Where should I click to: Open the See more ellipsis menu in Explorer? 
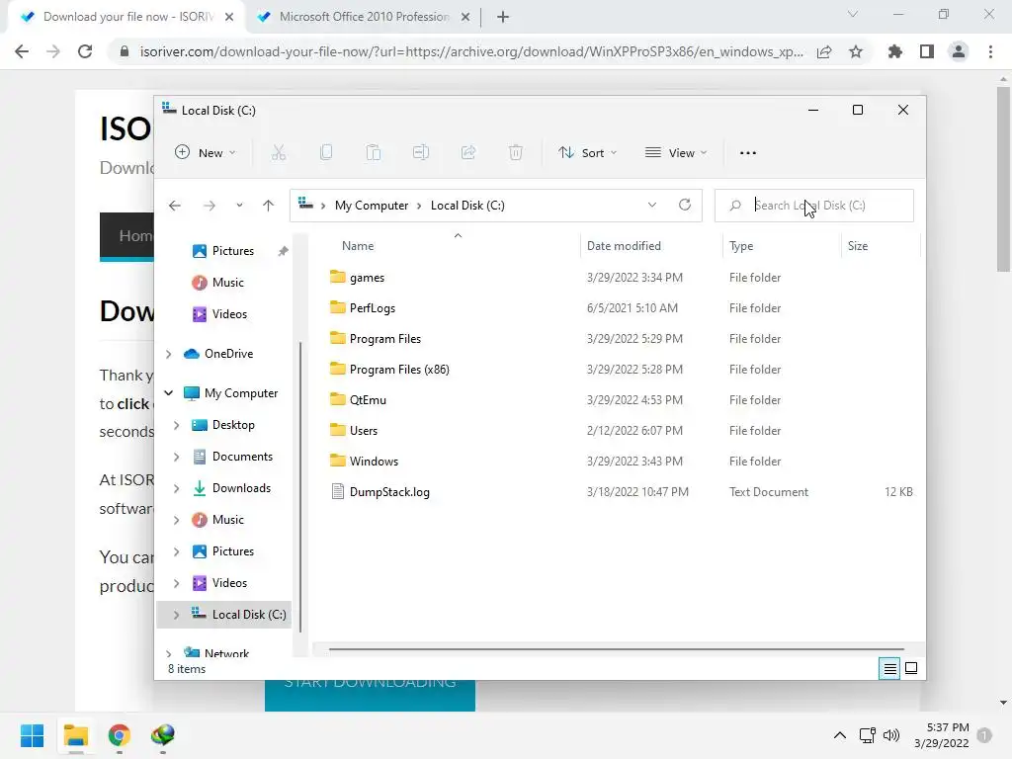[748, 153]
